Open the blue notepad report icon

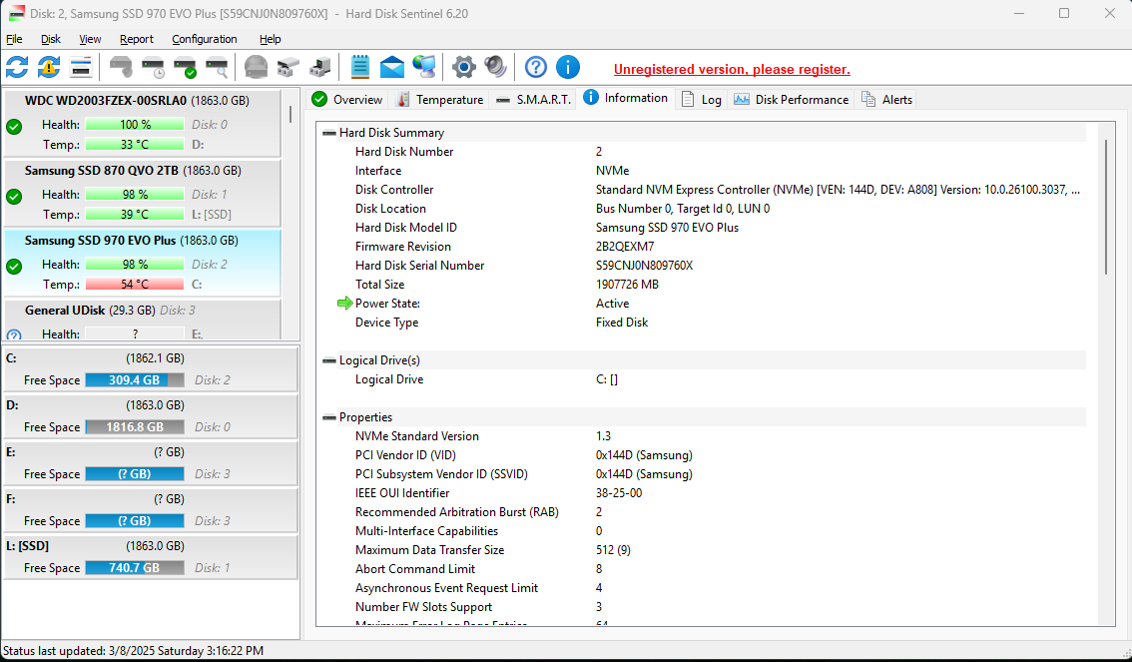(x=359, y=67)
